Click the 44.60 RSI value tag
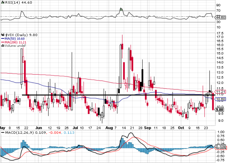229x163 pixels. coord(221,17)
